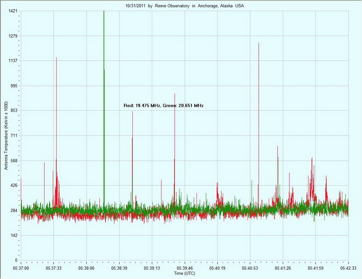Click the 05:40:53 time label
The image size is (362, 279).
coord(250,268)
